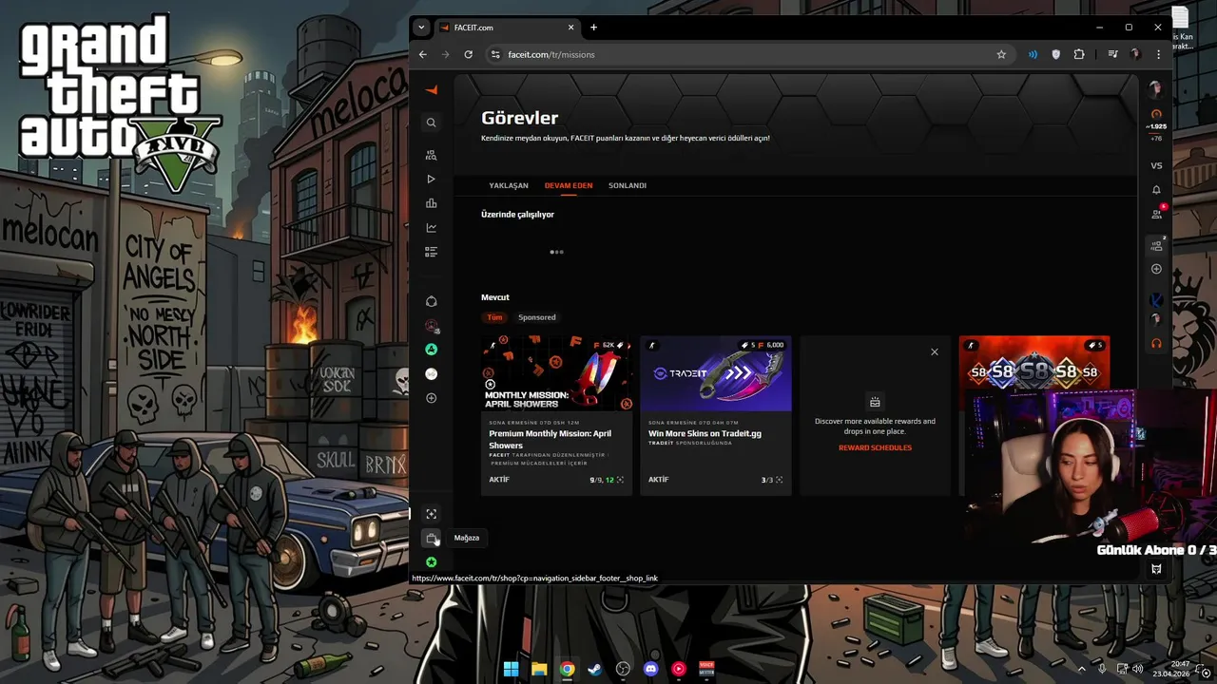Bookmark page with the star icon
Screen dimensions: 1217x684
[x=1001, y=54]
